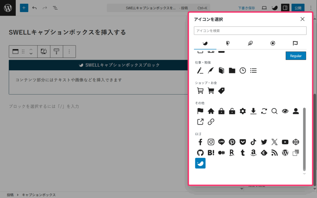Pick the download arrow icon

tap(253, 111)
